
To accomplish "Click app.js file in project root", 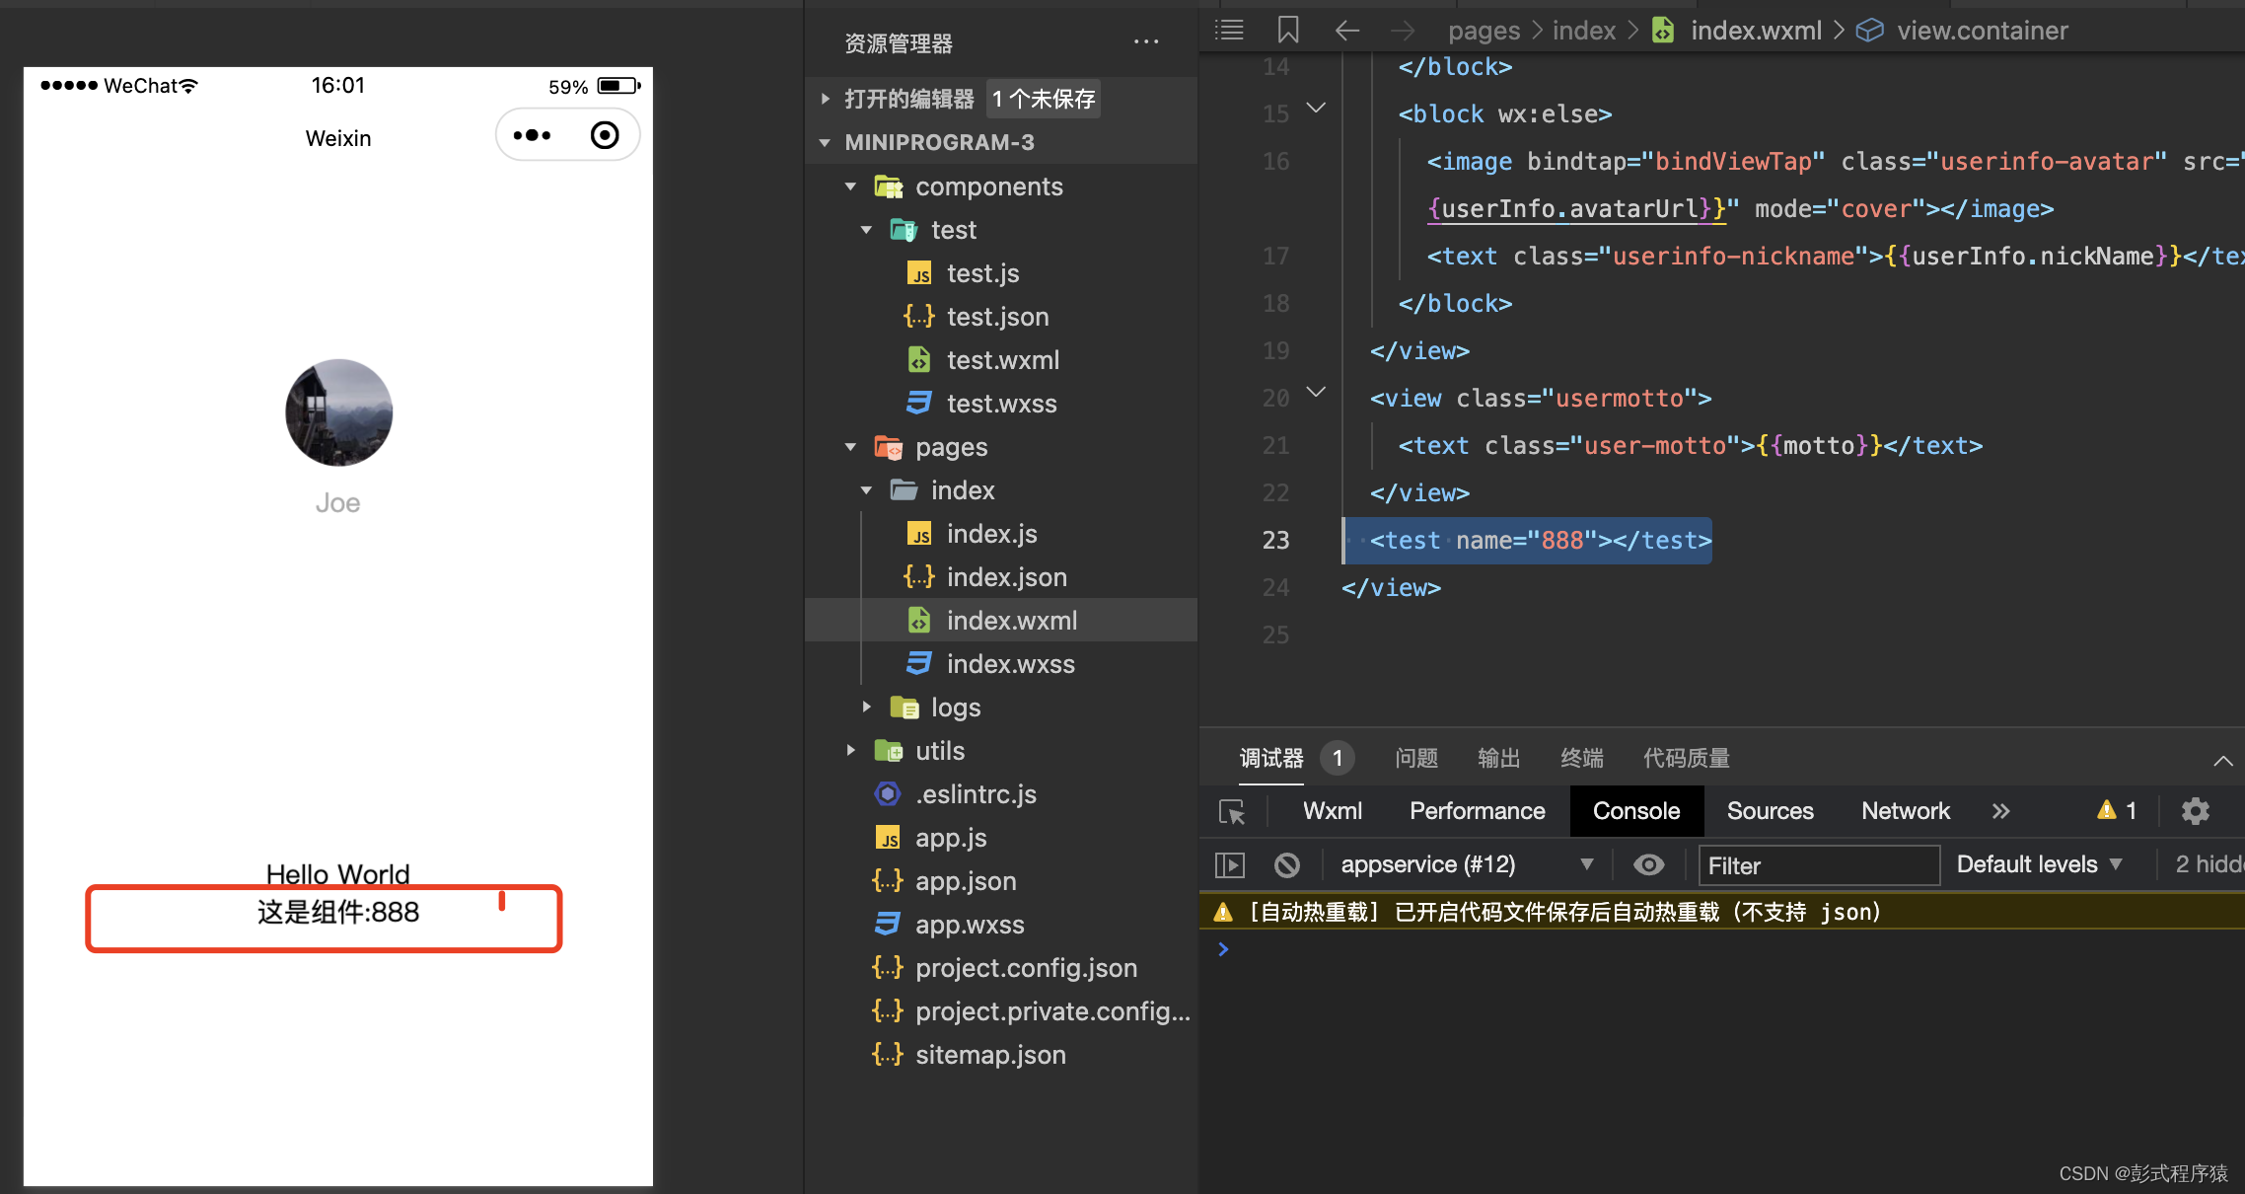I will click(x=947, y=835).
